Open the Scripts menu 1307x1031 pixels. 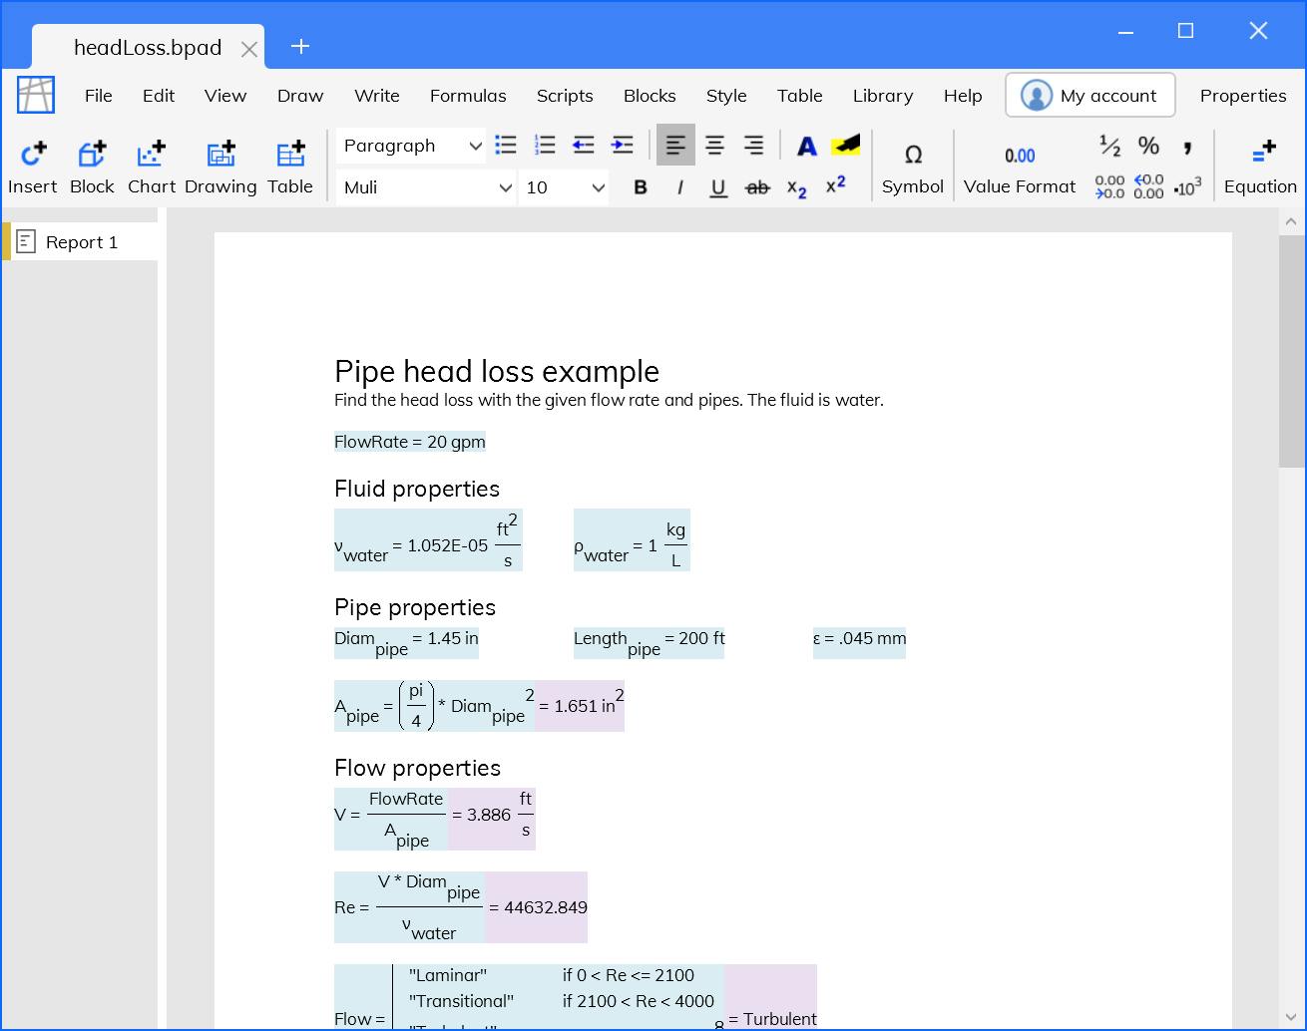tap(565, 96)
